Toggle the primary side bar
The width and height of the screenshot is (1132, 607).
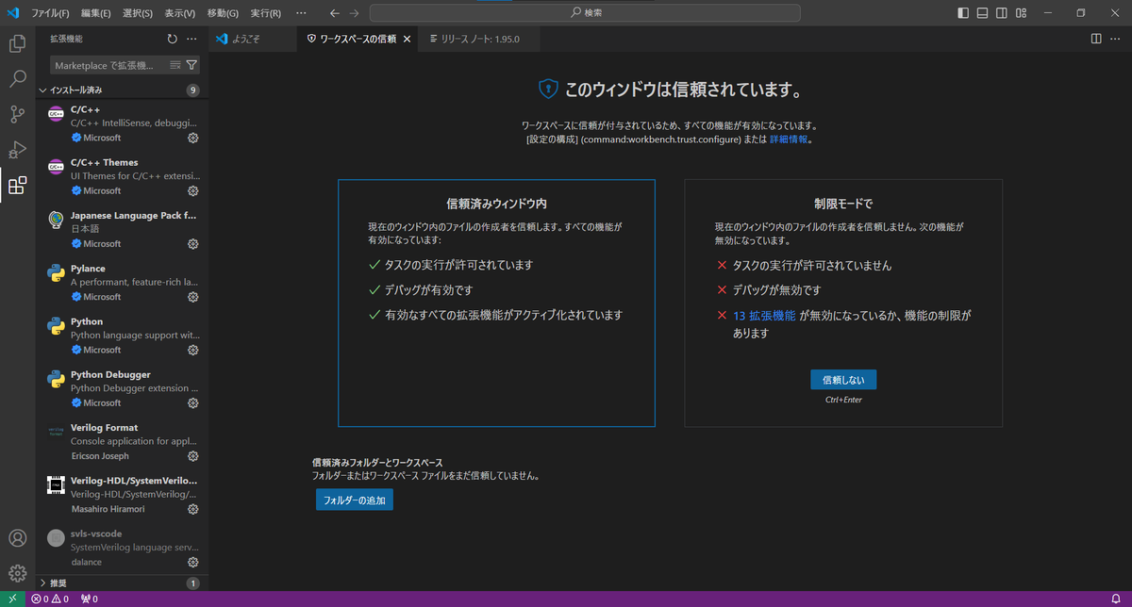click(x=962, y=13)
